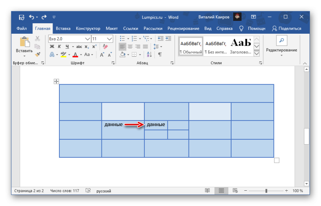Click the Save icon in title bar

[22, 17]
